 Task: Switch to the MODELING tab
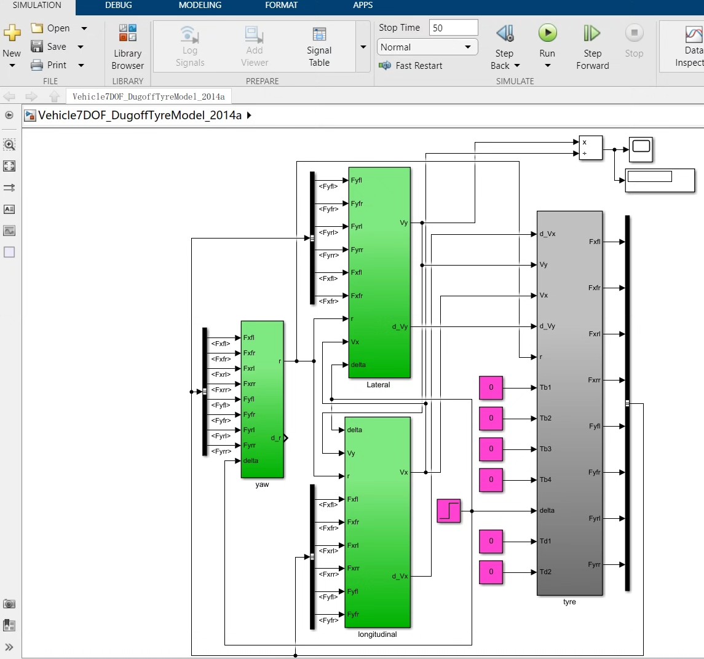pyautogui.click(x=200, y=5)
